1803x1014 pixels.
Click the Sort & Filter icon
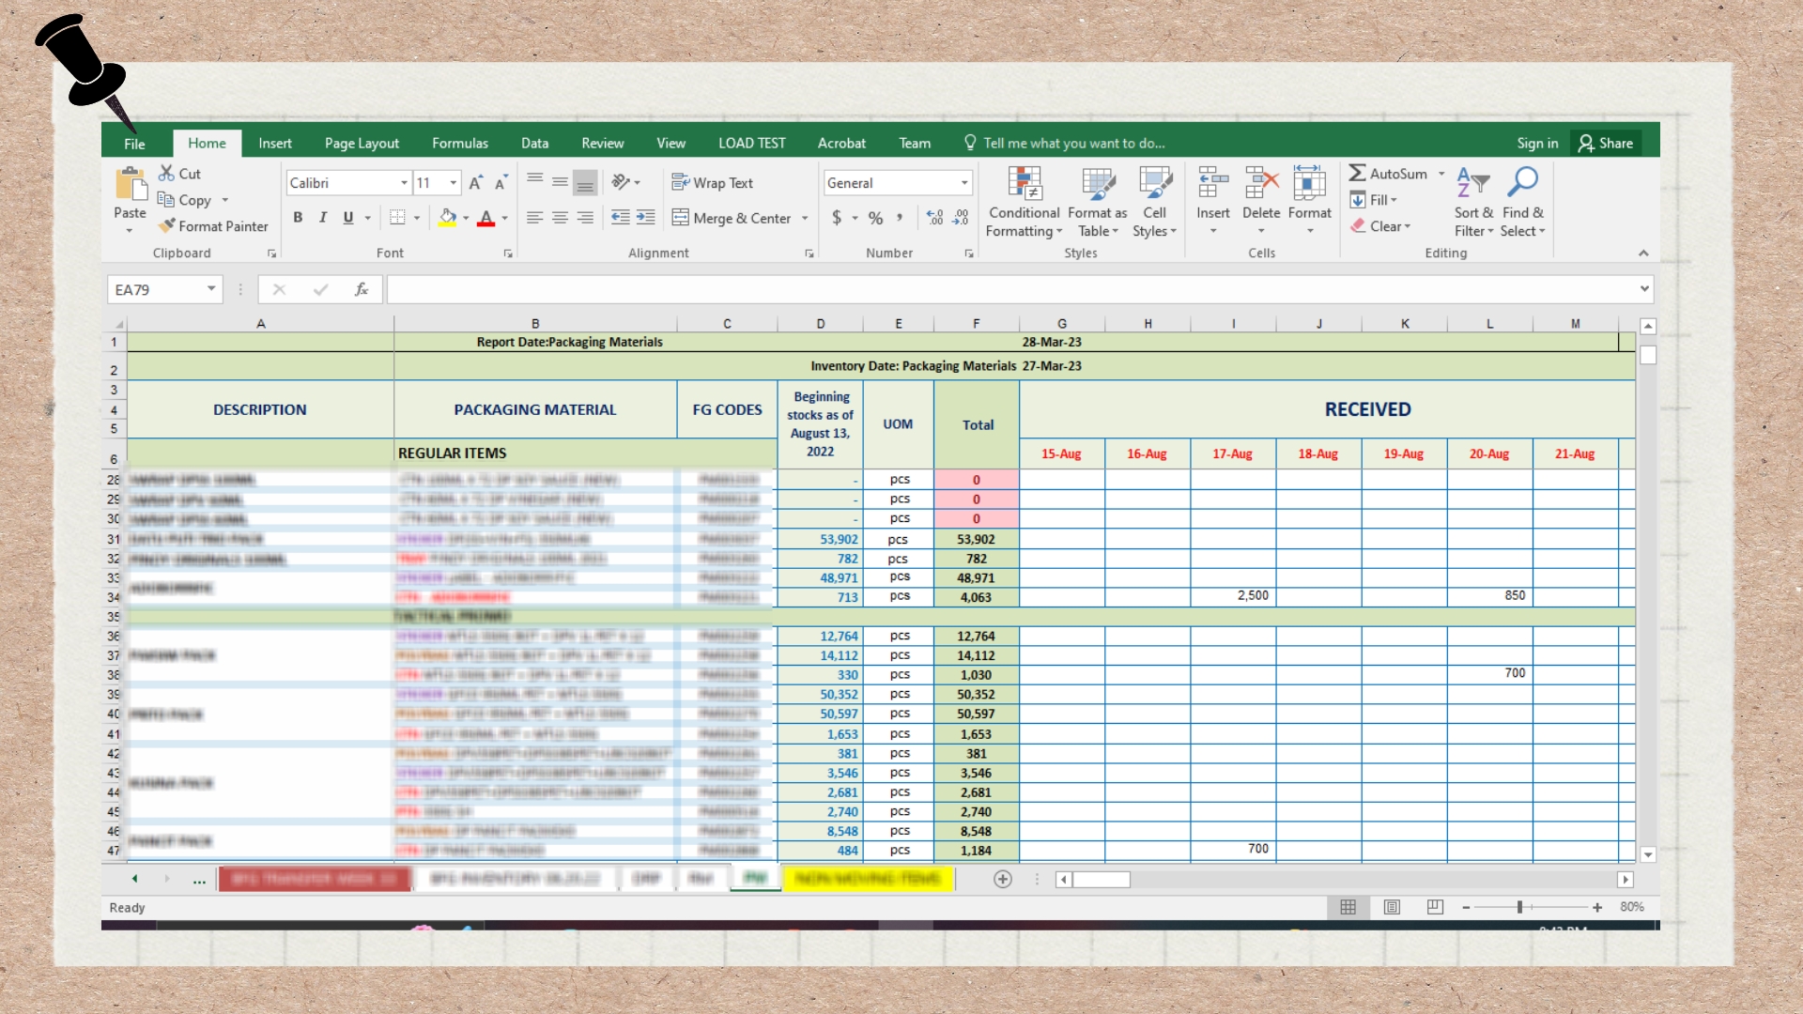1472,184
